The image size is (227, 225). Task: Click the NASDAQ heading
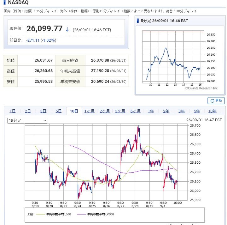point(18,3)
